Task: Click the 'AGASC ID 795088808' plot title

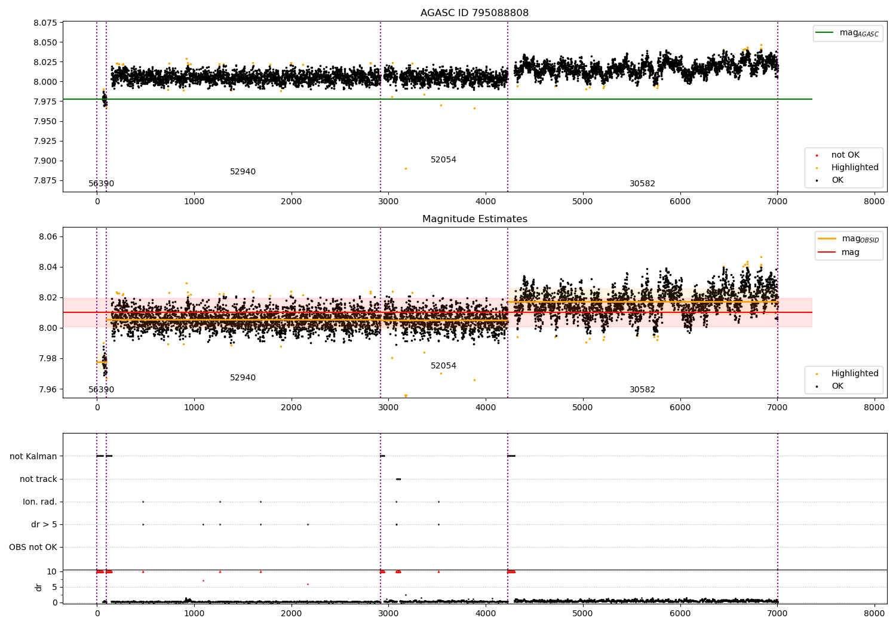Action: [x=474, y=13]
